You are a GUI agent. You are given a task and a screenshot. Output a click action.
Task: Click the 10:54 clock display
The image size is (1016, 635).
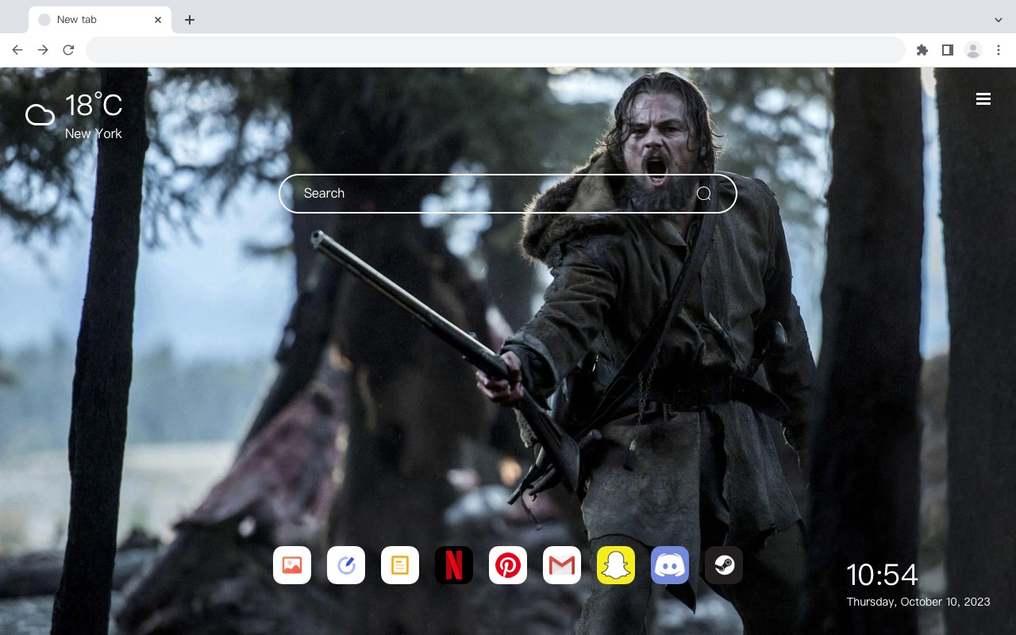(882, 575)
